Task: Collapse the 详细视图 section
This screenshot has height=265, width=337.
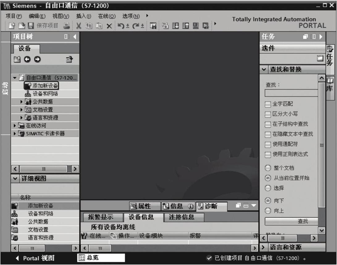Action: 15,178
